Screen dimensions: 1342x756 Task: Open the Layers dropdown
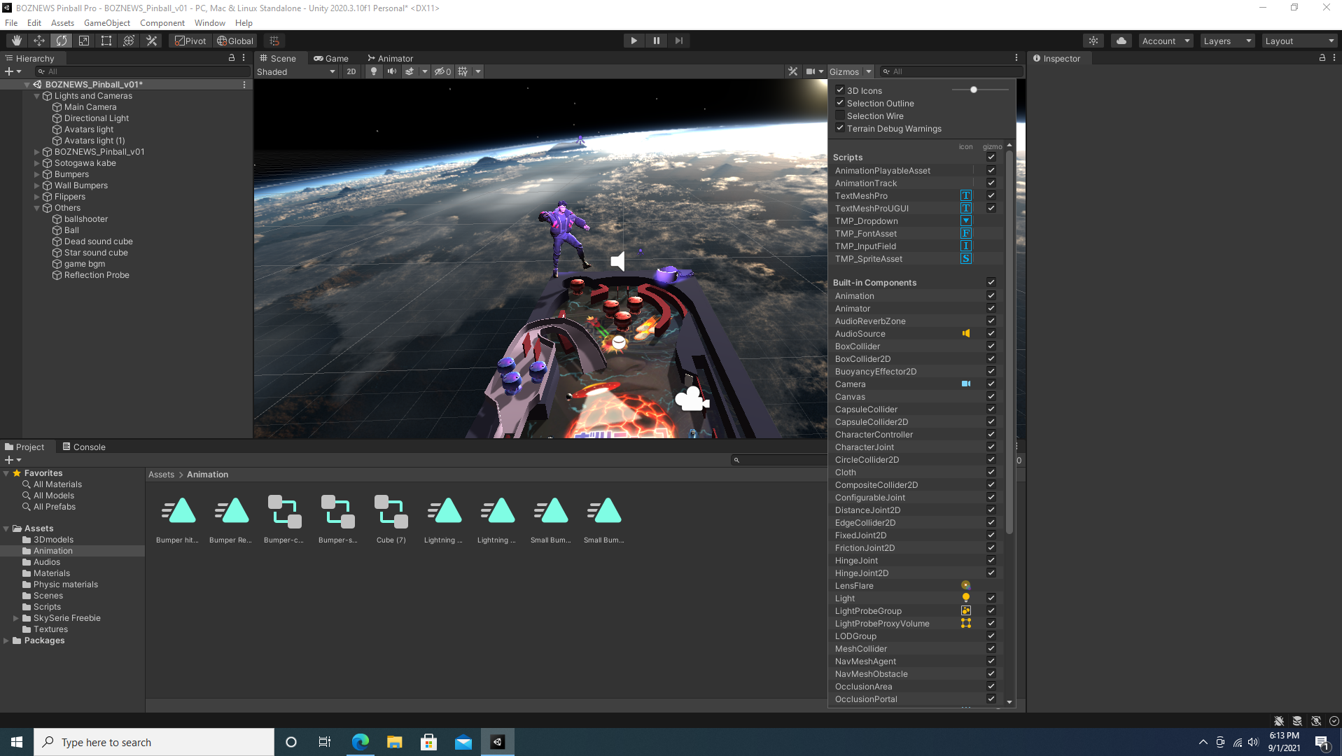pyautogui.click(x=1227, y=41)
